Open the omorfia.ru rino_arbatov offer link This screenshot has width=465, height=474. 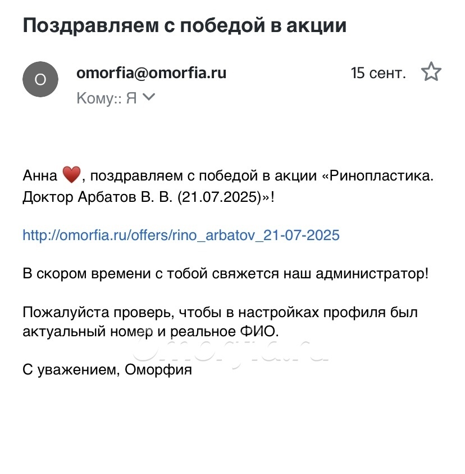click(x=181, y=234)
